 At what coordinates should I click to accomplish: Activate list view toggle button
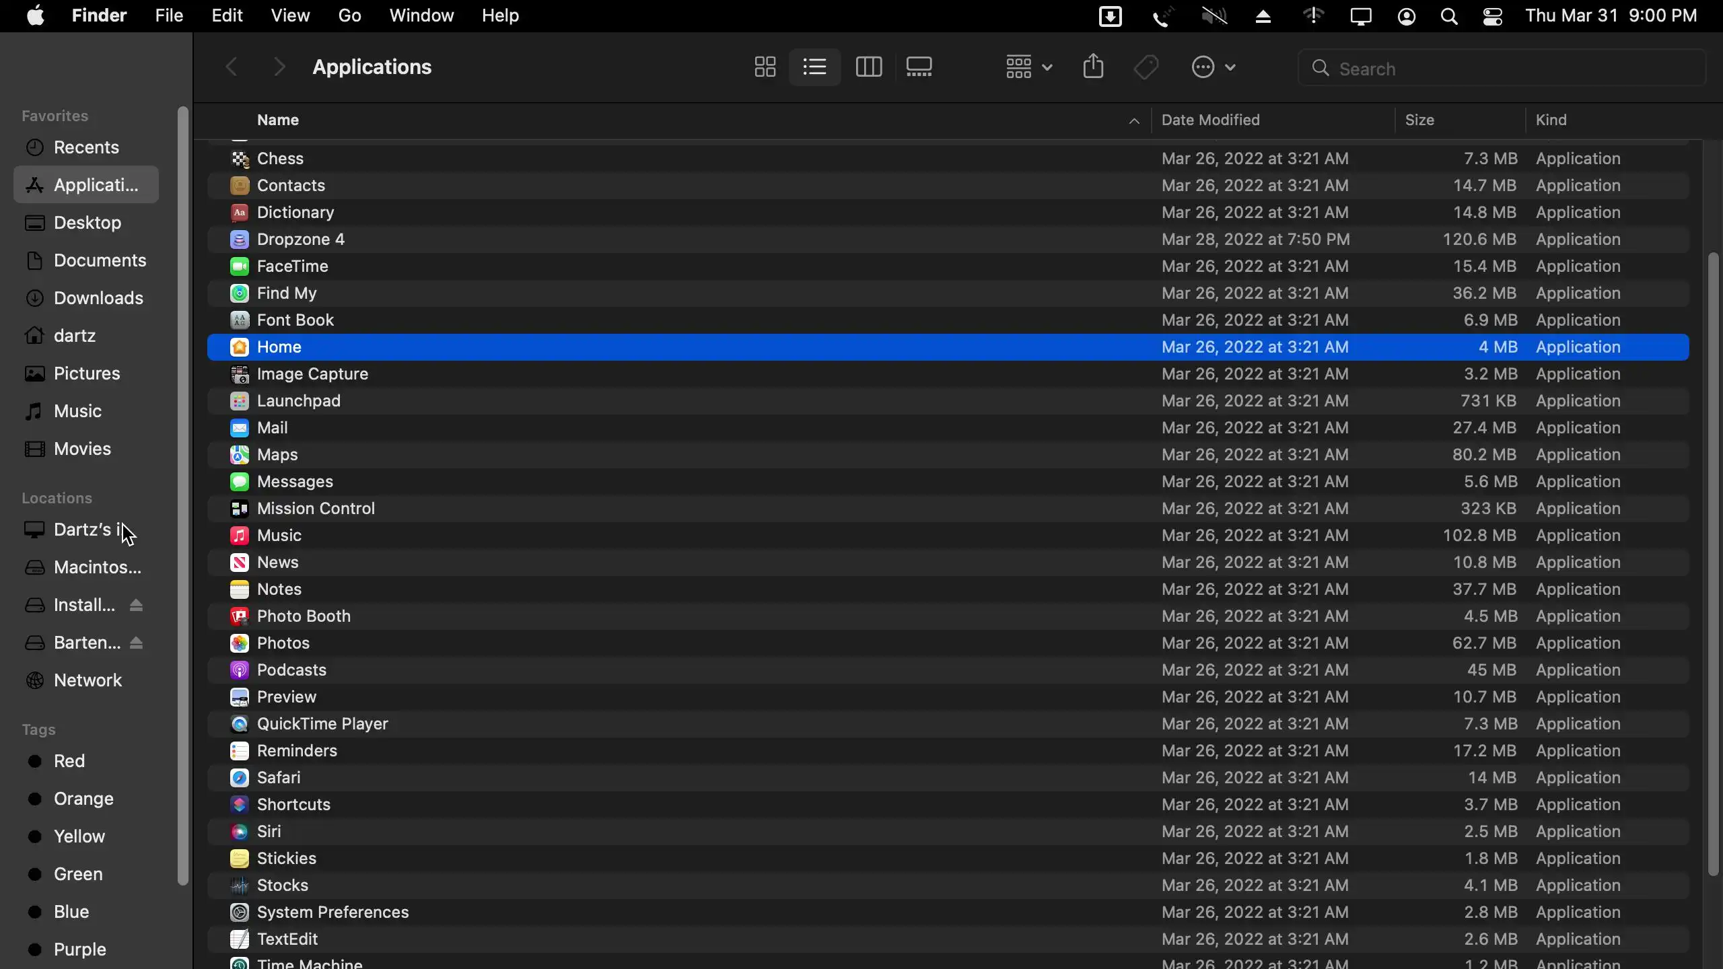(x=814, y=67)
